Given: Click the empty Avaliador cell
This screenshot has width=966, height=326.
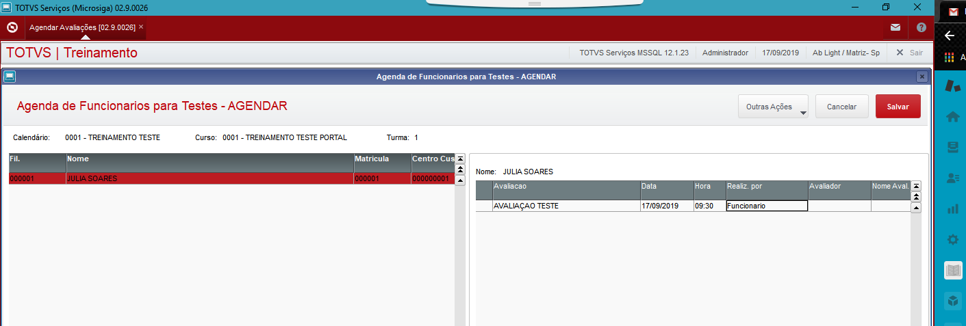Looking at the screenshot, I should click(839, 206).
